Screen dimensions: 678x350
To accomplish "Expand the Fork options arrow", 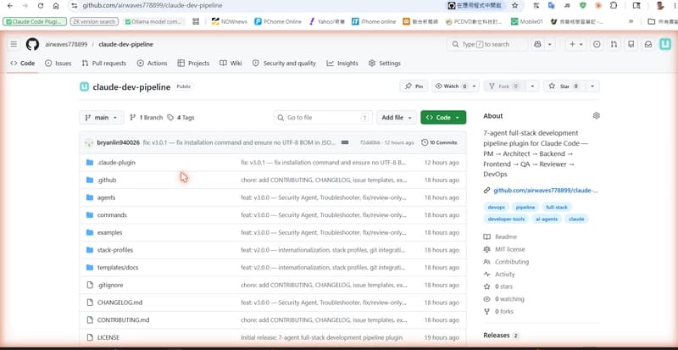I will click(532, 86).
